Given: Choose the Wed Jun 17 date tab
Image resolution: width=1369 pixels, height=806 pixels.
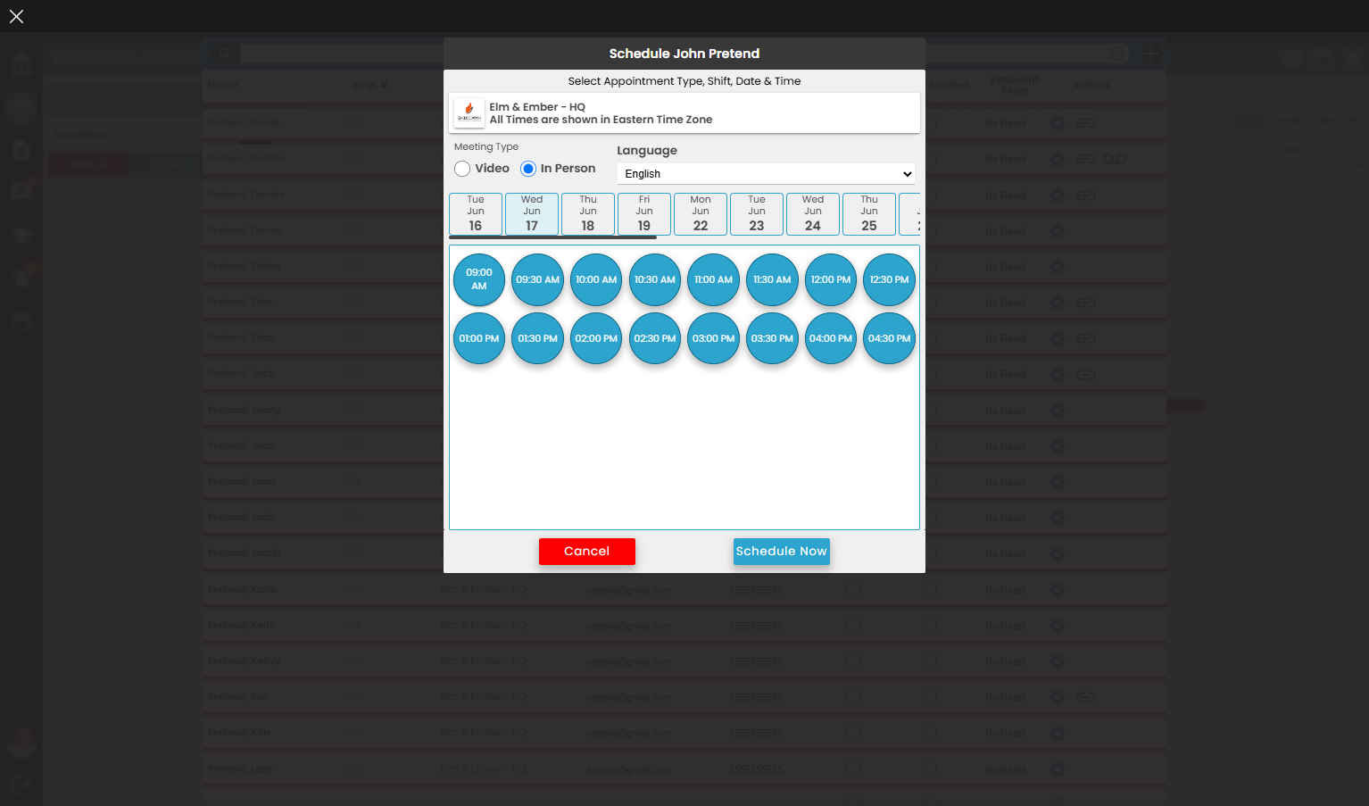Looking at the screenshot, I should tap(532, 214).
